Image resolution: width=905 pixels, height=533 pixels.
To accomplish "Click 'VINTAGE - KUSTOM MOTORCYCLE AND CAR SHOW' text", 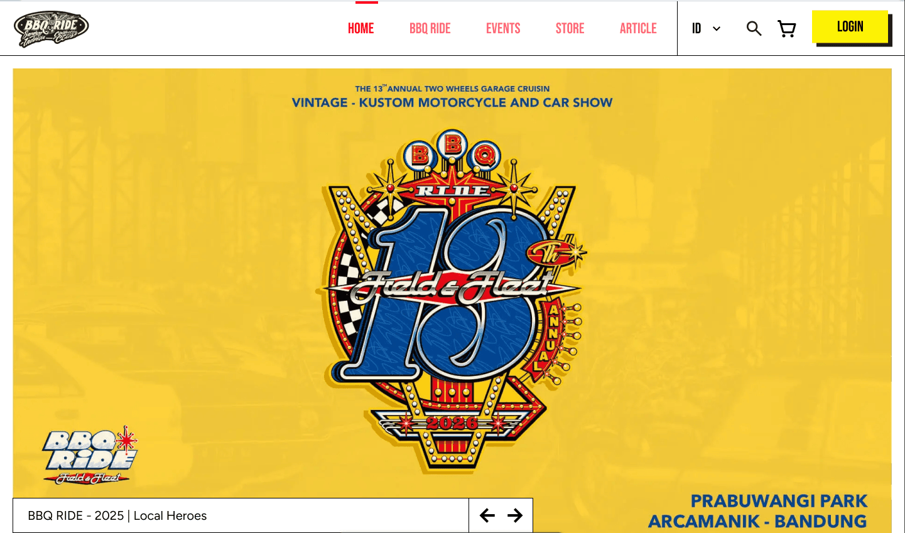I will (x=452, y=102).
